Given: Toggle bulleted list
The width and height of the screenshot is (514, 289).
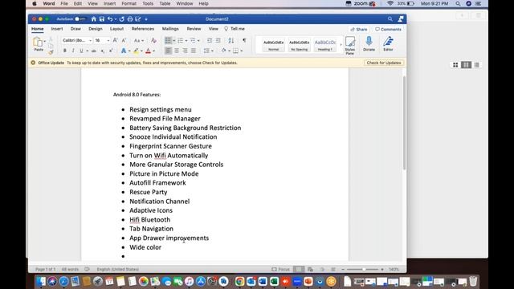Looking at the screenshot, I should (x=168, y=40).
